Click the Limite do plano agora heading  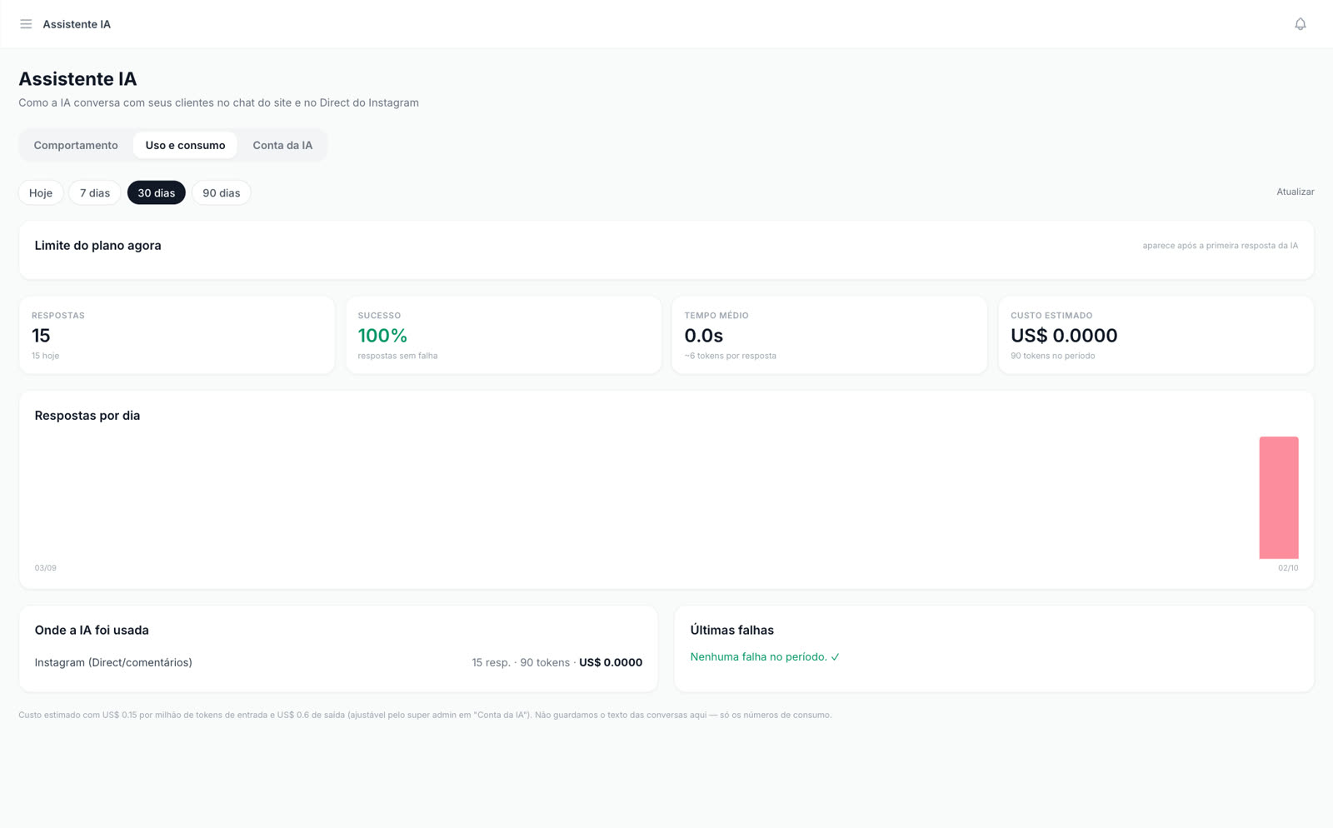click(97, 245)
